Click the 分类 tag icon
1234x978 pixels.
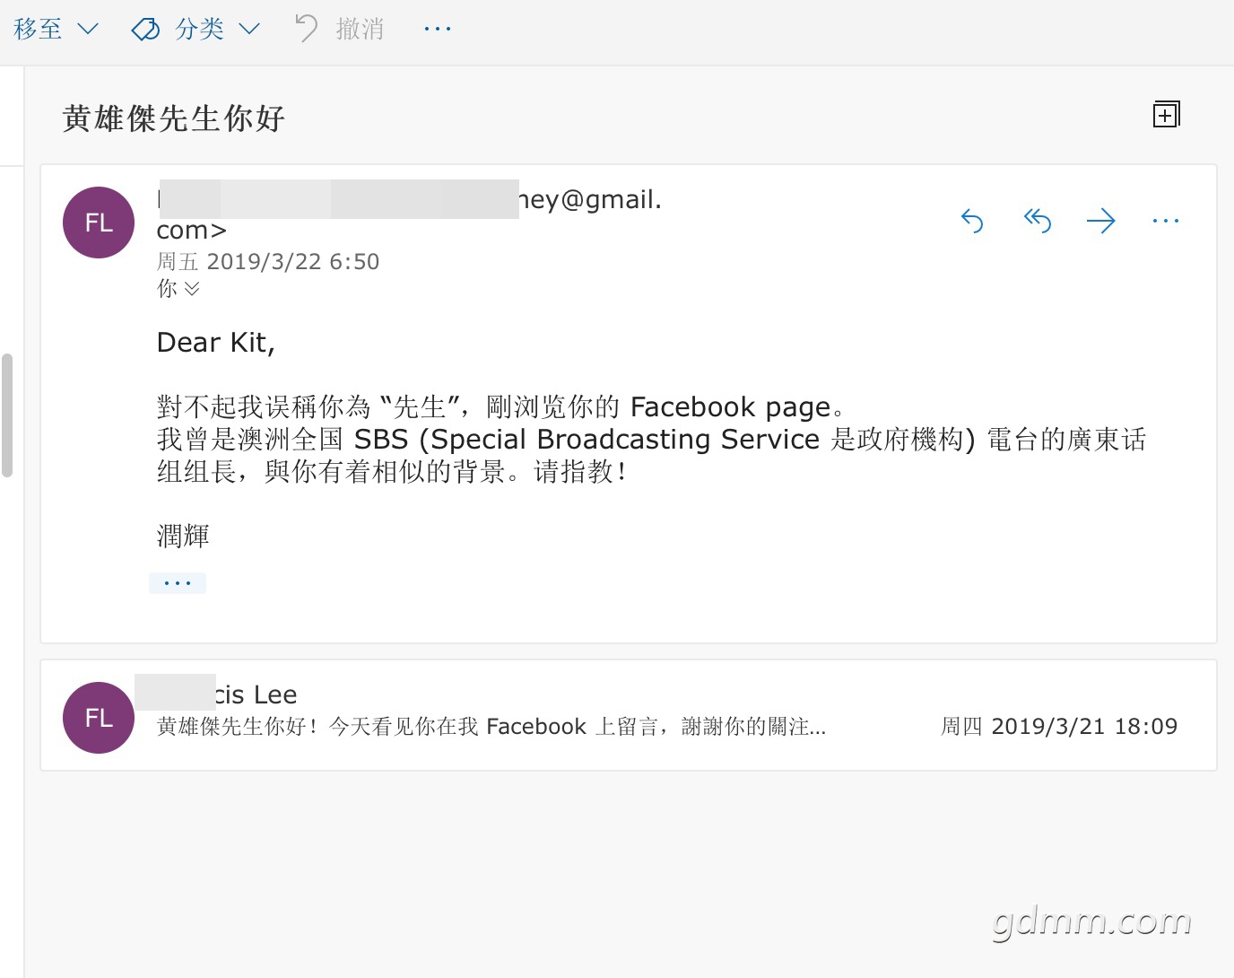pyautogui.click(x=145, y=30)
